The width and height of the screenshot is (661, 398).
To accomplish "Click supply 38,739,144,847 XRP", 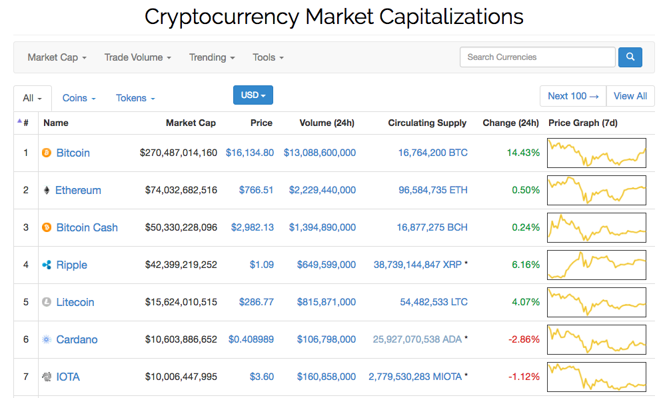I will coord(418,265).
